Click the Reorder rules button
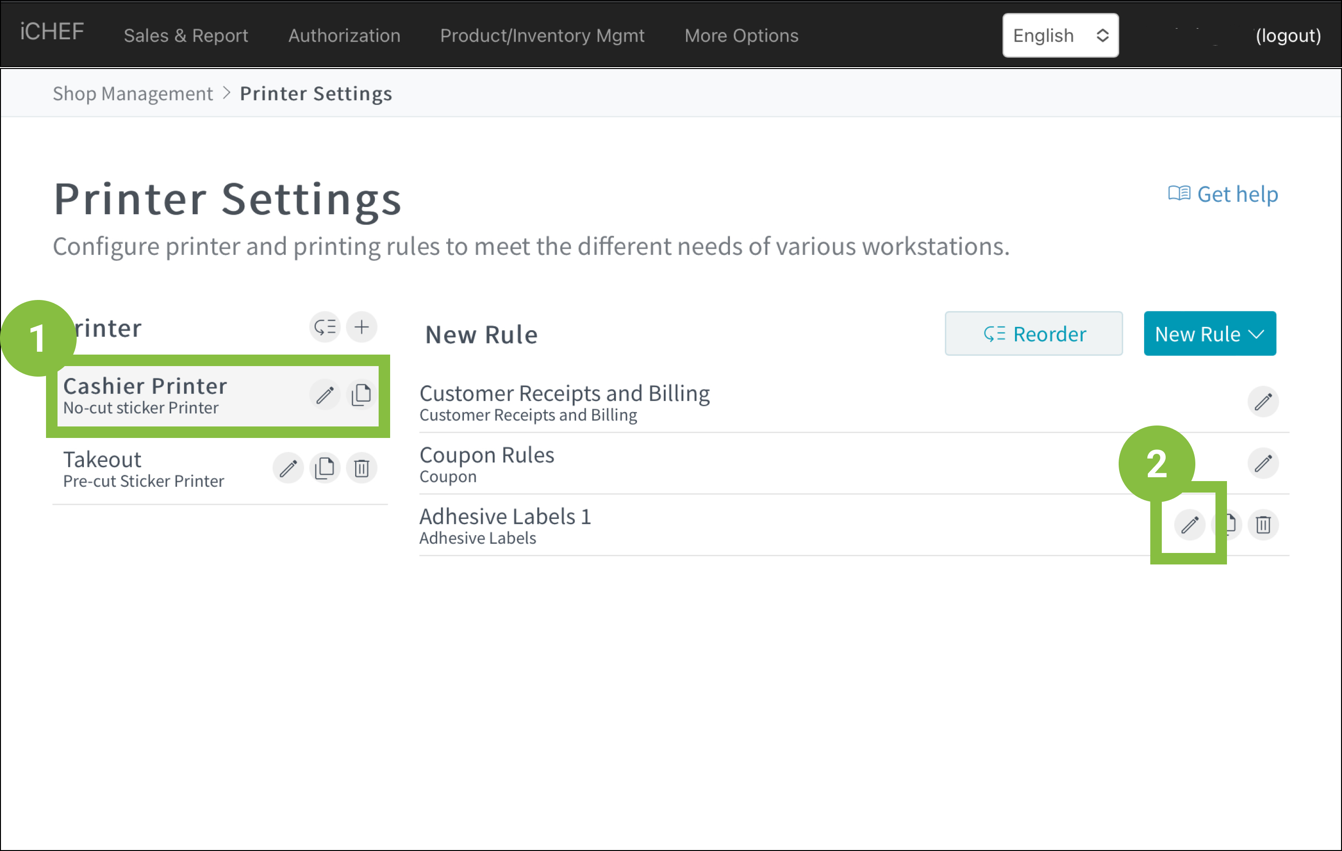The image size is (1342, 851). coord(1033,334)
